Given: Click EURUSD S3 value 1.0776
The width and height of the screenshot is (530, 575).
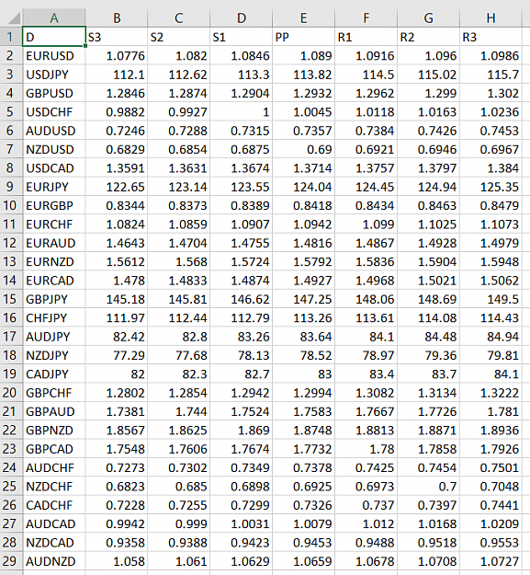Looking at the screenshot, I should (117, 55).
